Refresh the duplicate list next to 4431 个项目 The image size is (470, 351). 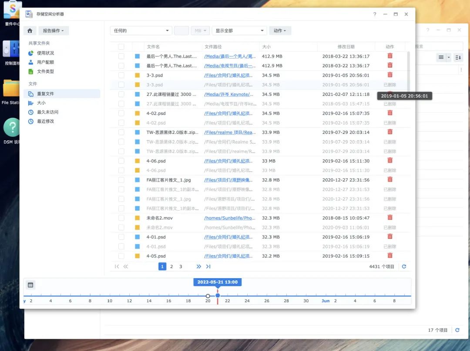click(x=404, y=266)
